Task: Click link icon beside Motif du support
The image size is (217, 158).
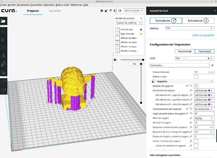Action: pyautogui.click(x=191, y=118)
